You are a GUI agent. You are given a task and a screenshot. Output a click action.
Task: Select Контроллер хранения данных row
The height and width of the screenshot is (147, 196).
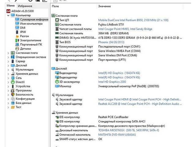point(117,126)
